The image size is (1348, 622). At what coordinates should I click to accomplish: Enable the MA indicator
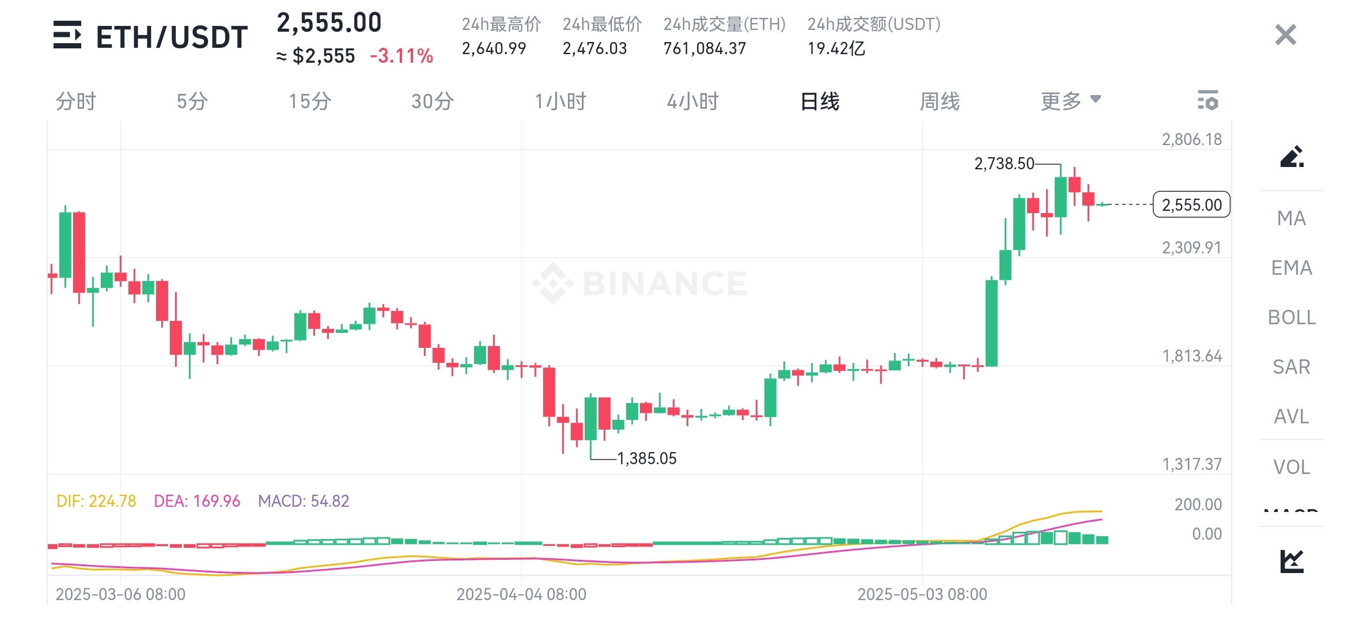(x=1292, y=219)
